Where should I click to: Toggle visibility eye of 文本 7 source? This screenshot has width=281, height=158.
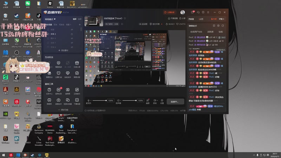72,43
